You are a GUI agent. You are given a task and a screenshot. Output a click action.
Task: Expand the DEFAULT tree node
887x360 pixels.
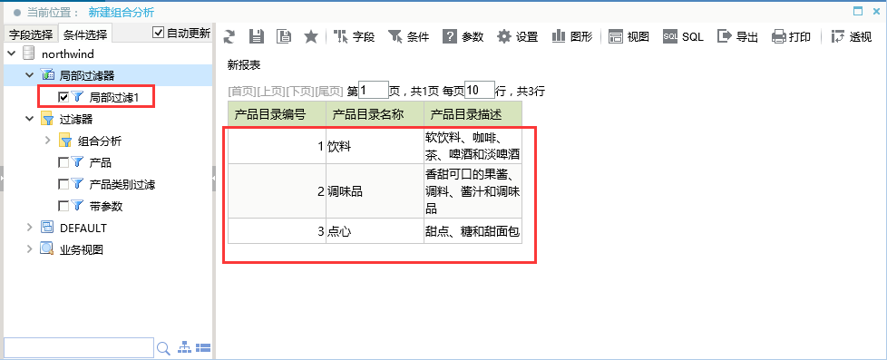pos(29,228)
